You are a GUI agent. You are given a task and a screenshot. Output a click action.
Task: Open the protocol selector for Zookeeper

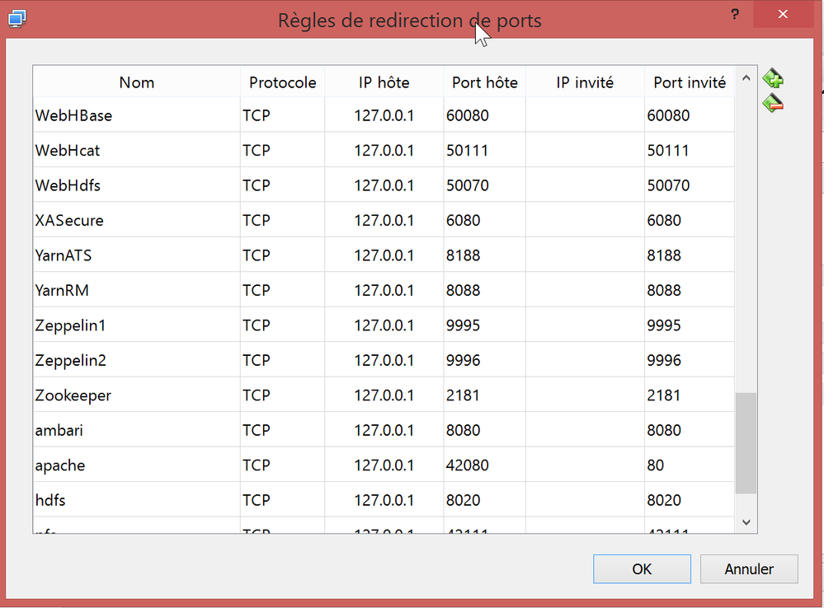pos(283,394)
